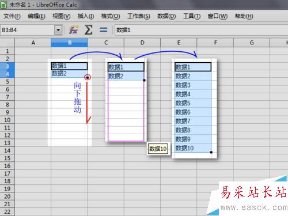Open the 视图(V) menu
288x216 pixels.
point(62,16)
